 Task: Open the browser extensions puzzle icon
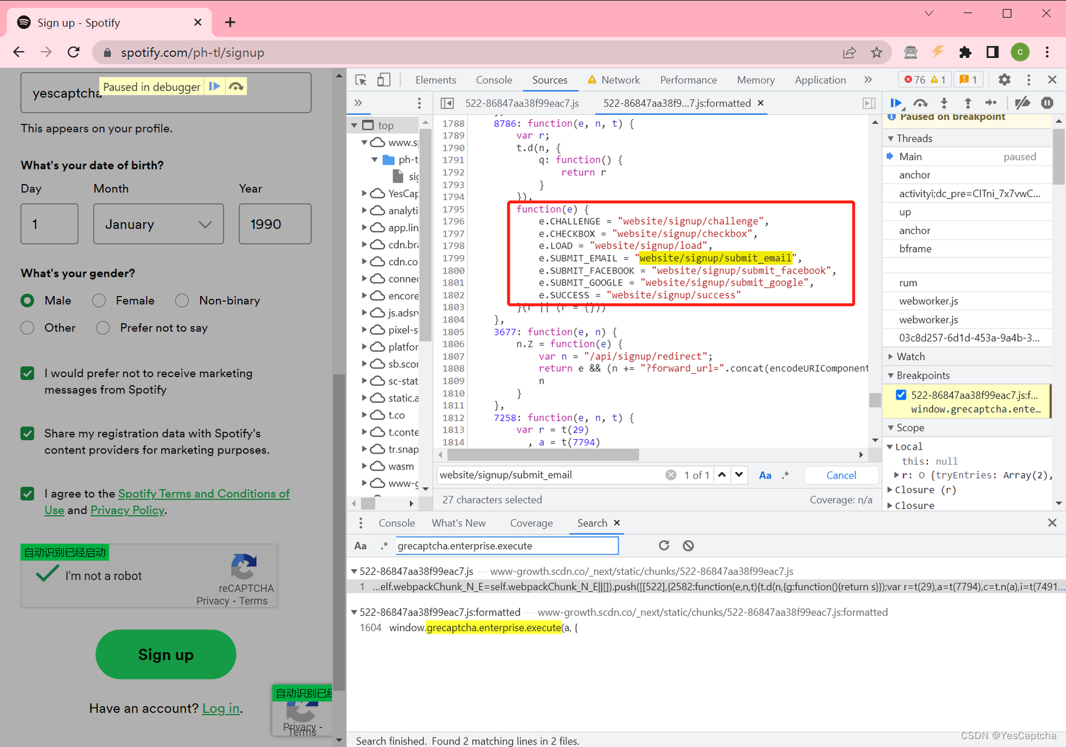(x=965, y=52)
